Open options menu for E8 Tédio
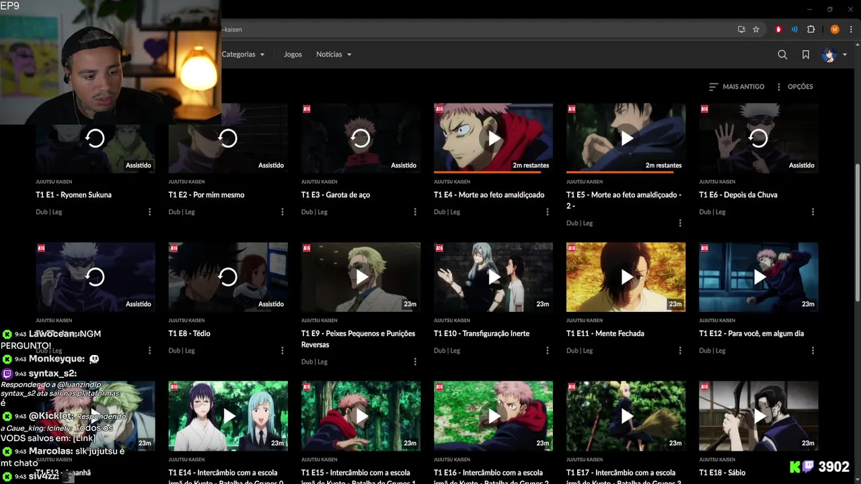The image size is (861, 484). click(x=282, y=350)
